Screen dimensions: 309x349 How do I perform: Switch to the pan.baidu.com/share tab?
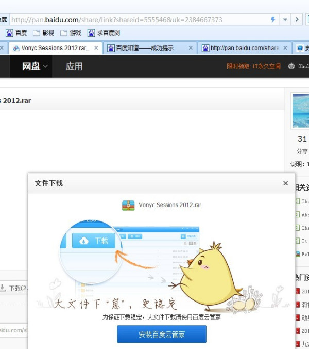239,48
